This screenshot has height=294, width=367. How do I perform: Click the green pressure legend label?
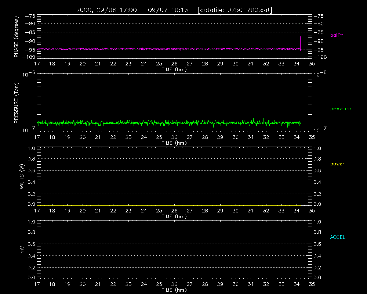pyautogui.click(x=341, y=109)
